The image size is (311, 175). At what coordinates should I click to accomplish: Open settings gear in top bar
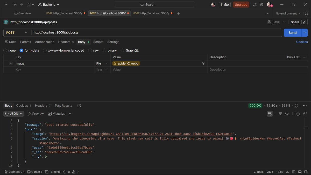pos(262,5)
